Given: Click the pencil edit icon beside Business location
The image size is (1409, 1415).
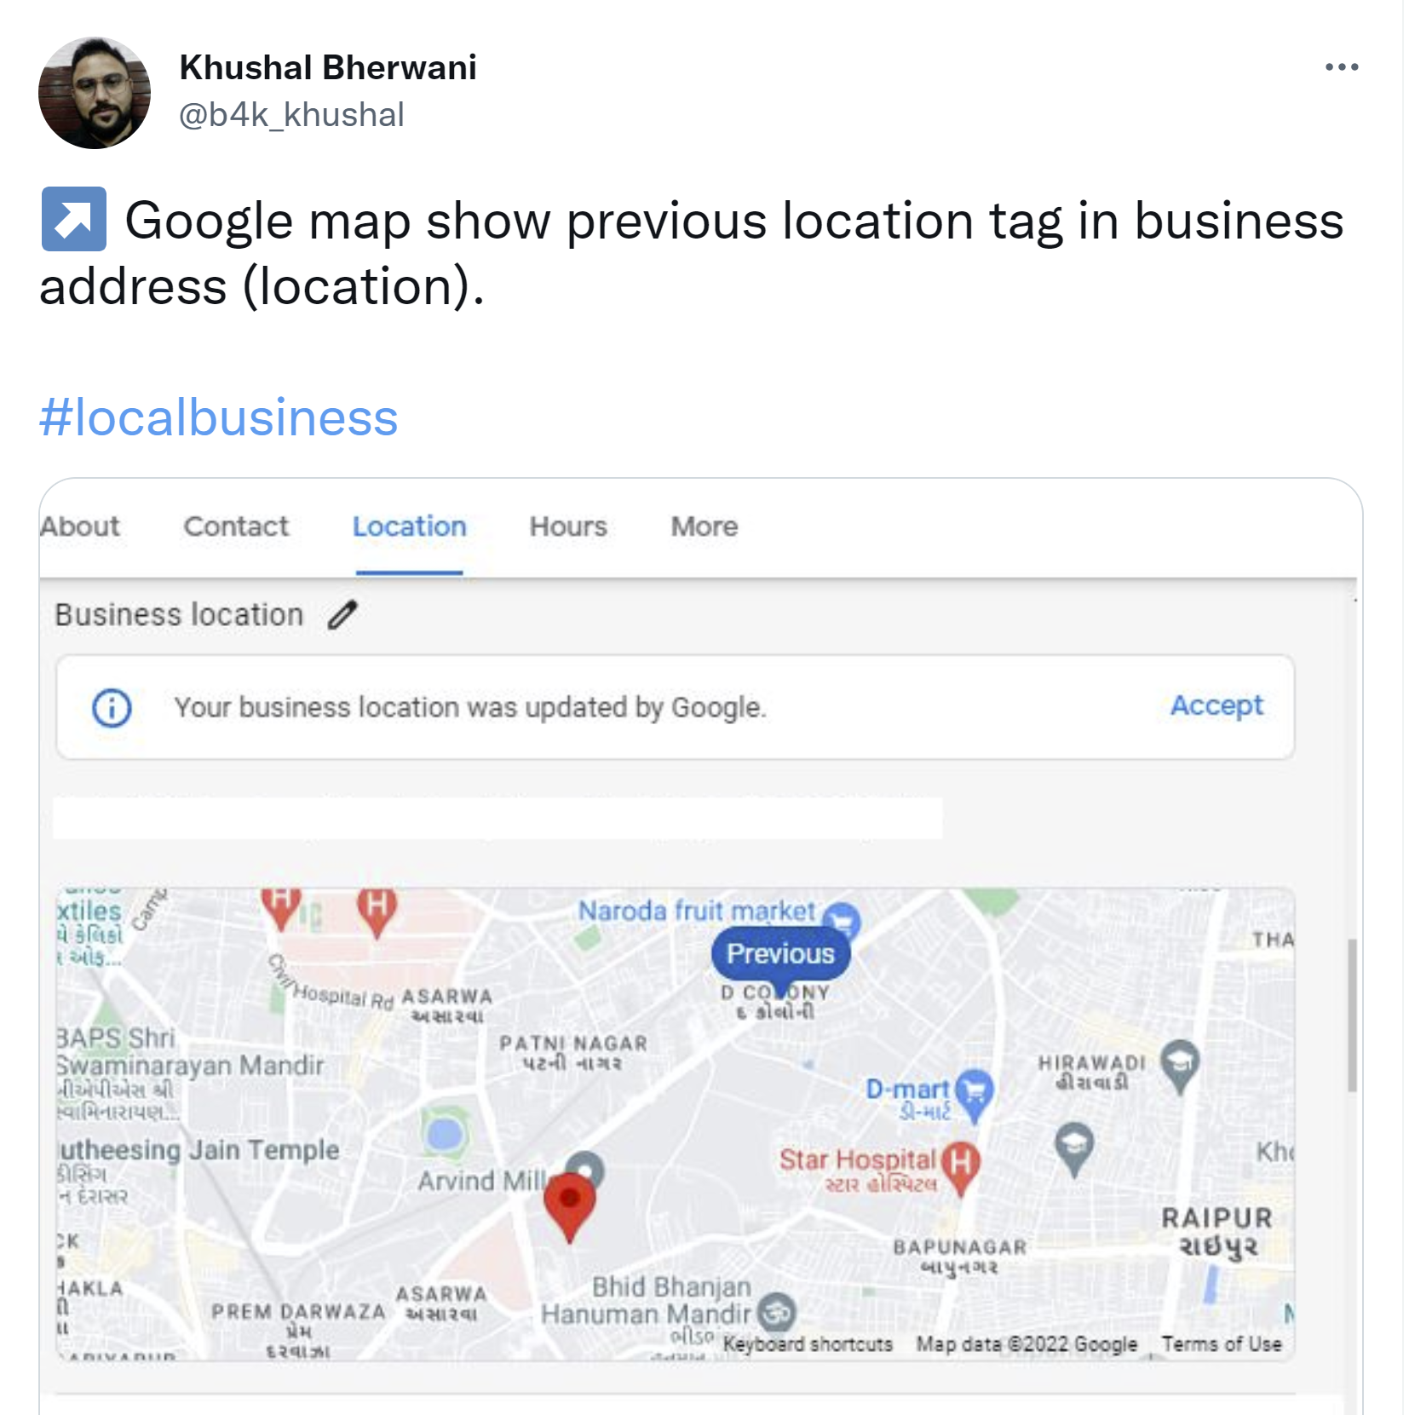Looking at the screenshot, I should pyautogui.click(x=343, y=614).
